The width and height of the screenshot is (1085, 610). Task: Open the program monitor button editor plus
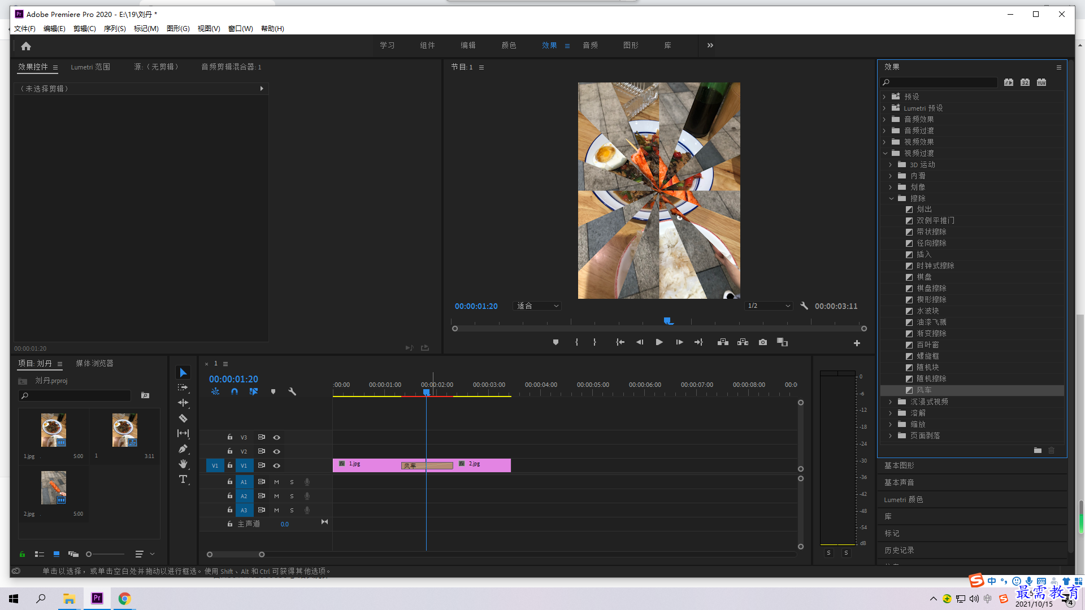pos(857,343)
